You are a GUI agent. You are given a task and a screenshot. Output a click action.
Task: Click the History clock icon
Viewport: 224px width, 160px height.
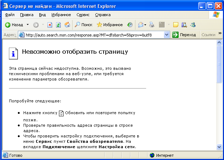coord(130,25)
